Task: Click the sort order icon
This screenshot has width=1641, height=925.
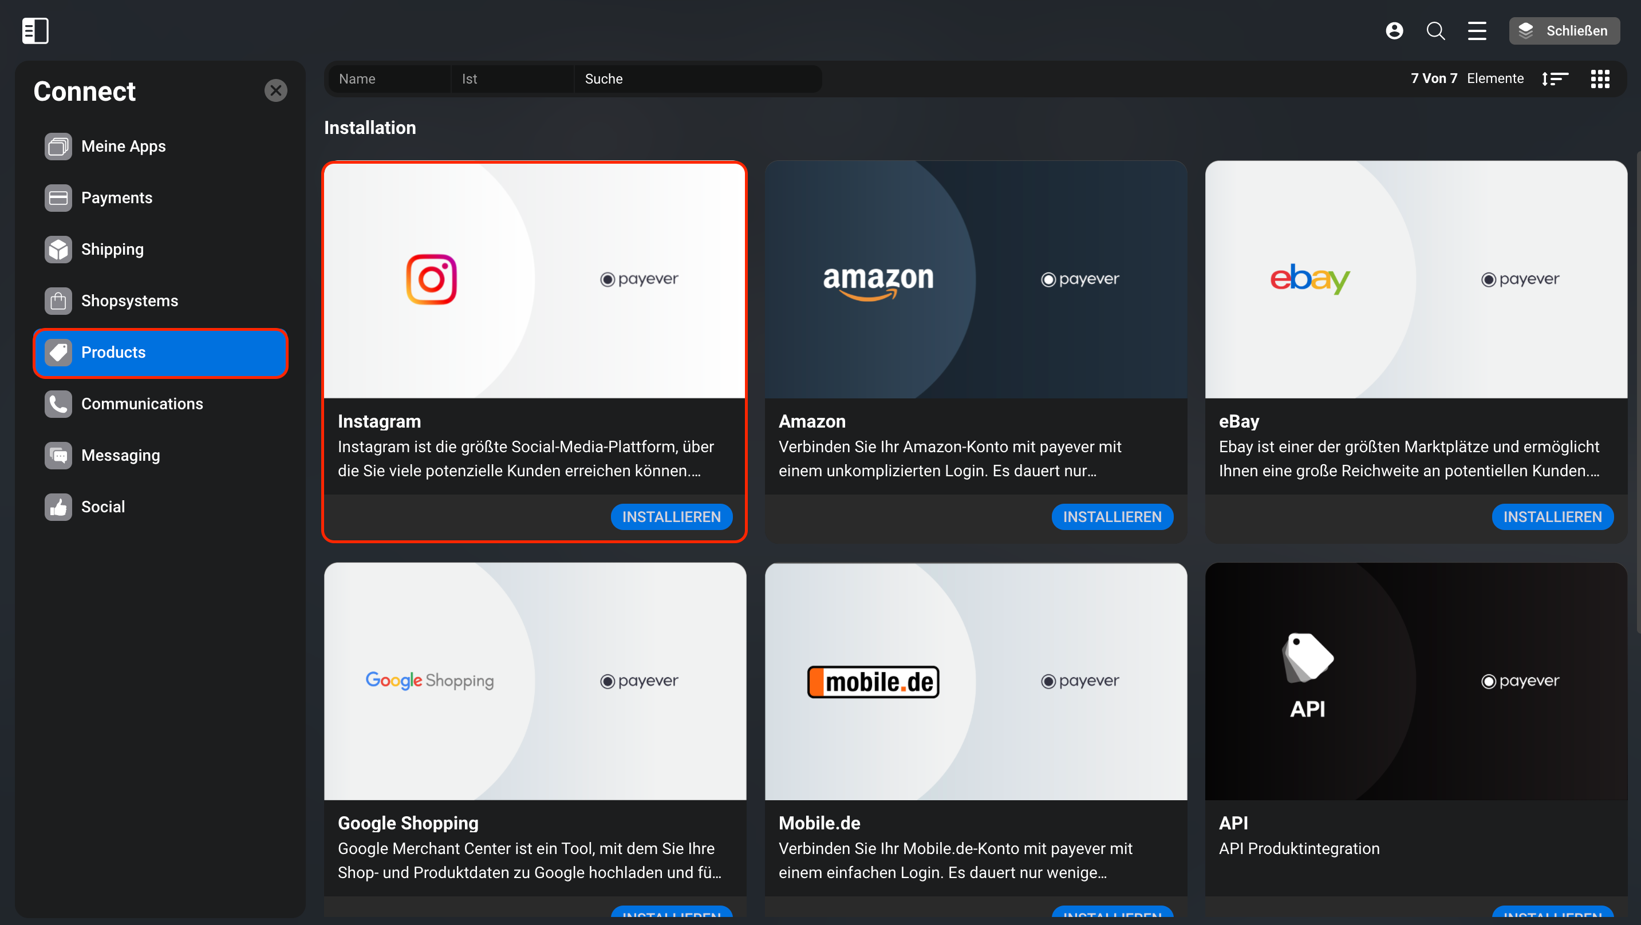Action: (1555, 79)
